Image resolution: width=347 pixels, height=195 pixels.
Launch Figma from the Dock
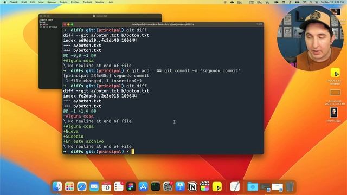[x=131, y=187]
